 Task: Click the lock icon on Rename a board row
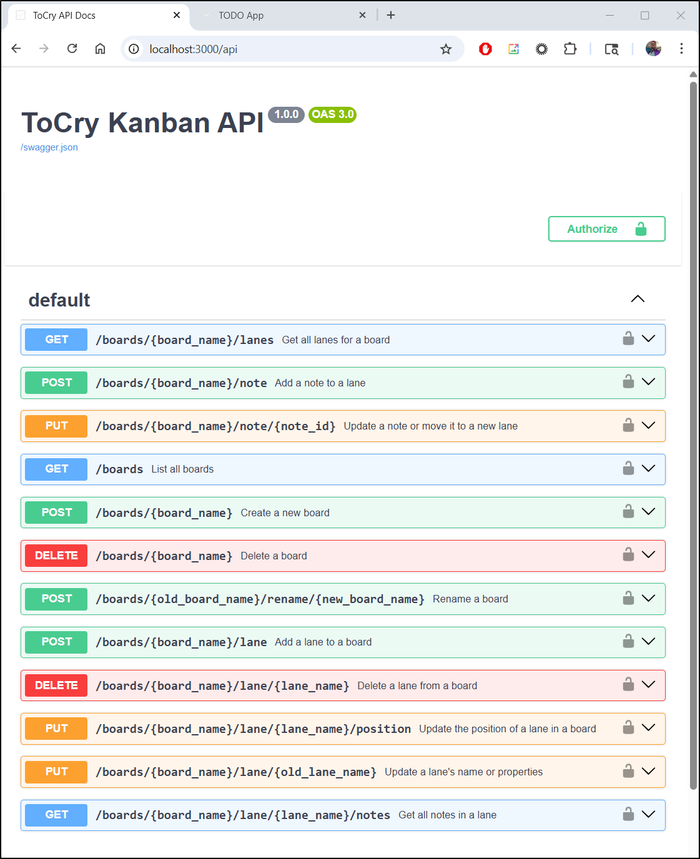(x=628, y=599)
